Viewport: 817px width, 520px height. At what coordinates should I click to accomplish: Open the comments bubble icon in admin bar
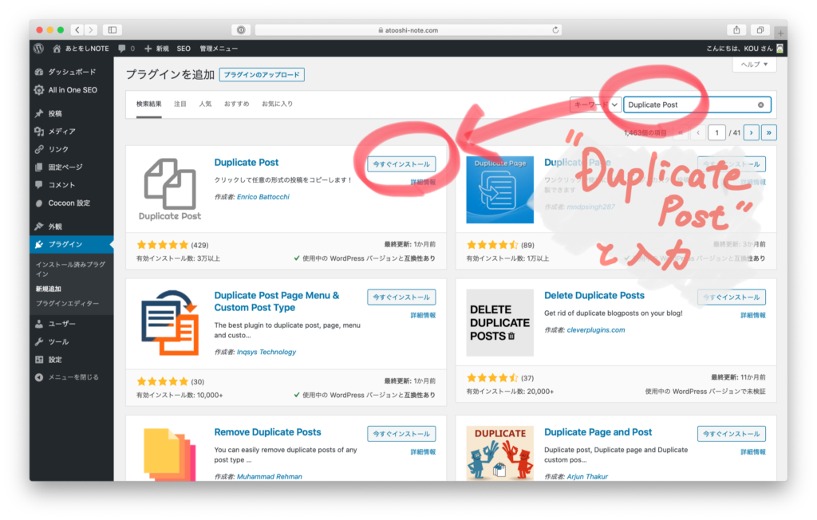point(122,49)
